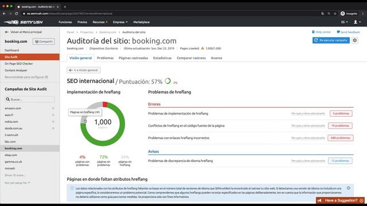Click the Buscar campaign search field
This screenshot has height=206, width=367.
30,99
